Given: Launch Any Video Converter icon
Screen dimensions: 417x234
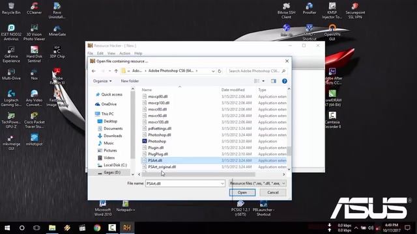Looking at the screenshot, I should point(34,98).
